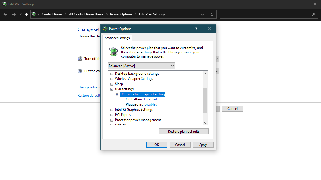Navigate up one level with the up arrow
The width and height of the screenshot is (321, 180).
click(26, 14)
